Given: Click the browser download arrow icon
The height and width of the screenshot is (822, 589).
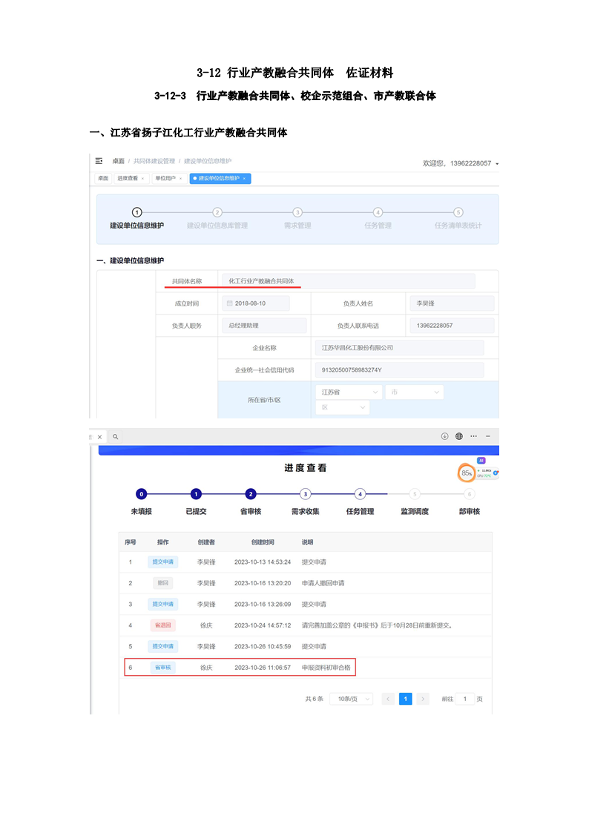Looking at the screenshot, I should point(445,436).
